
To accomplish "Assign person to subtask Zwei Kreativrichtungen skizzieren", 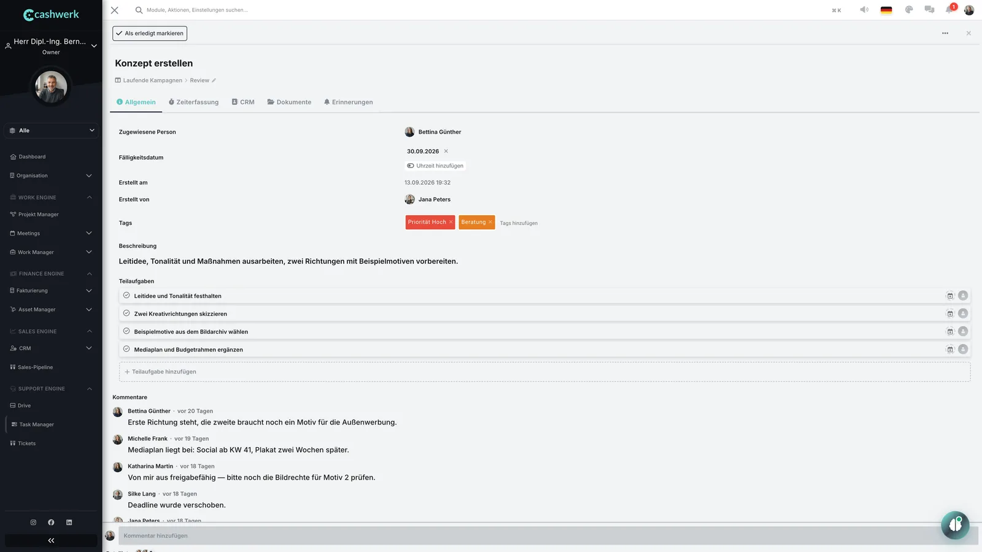I will pyautogui.click(x=963, y=313).
